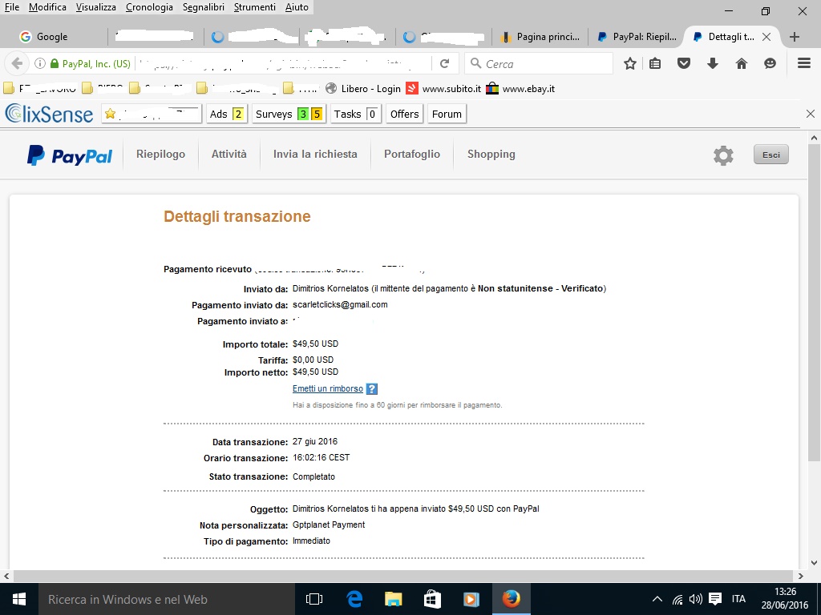Image resolution: width=821 pixels, height=615 pixels.
Task: Open the Visualizza menu
Action: coord(96,7)
